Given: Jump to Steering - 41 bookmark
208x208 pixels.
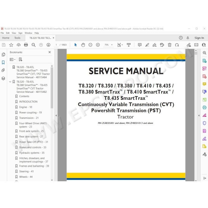Looking at the screenshot, I should (x=26, y=171).
